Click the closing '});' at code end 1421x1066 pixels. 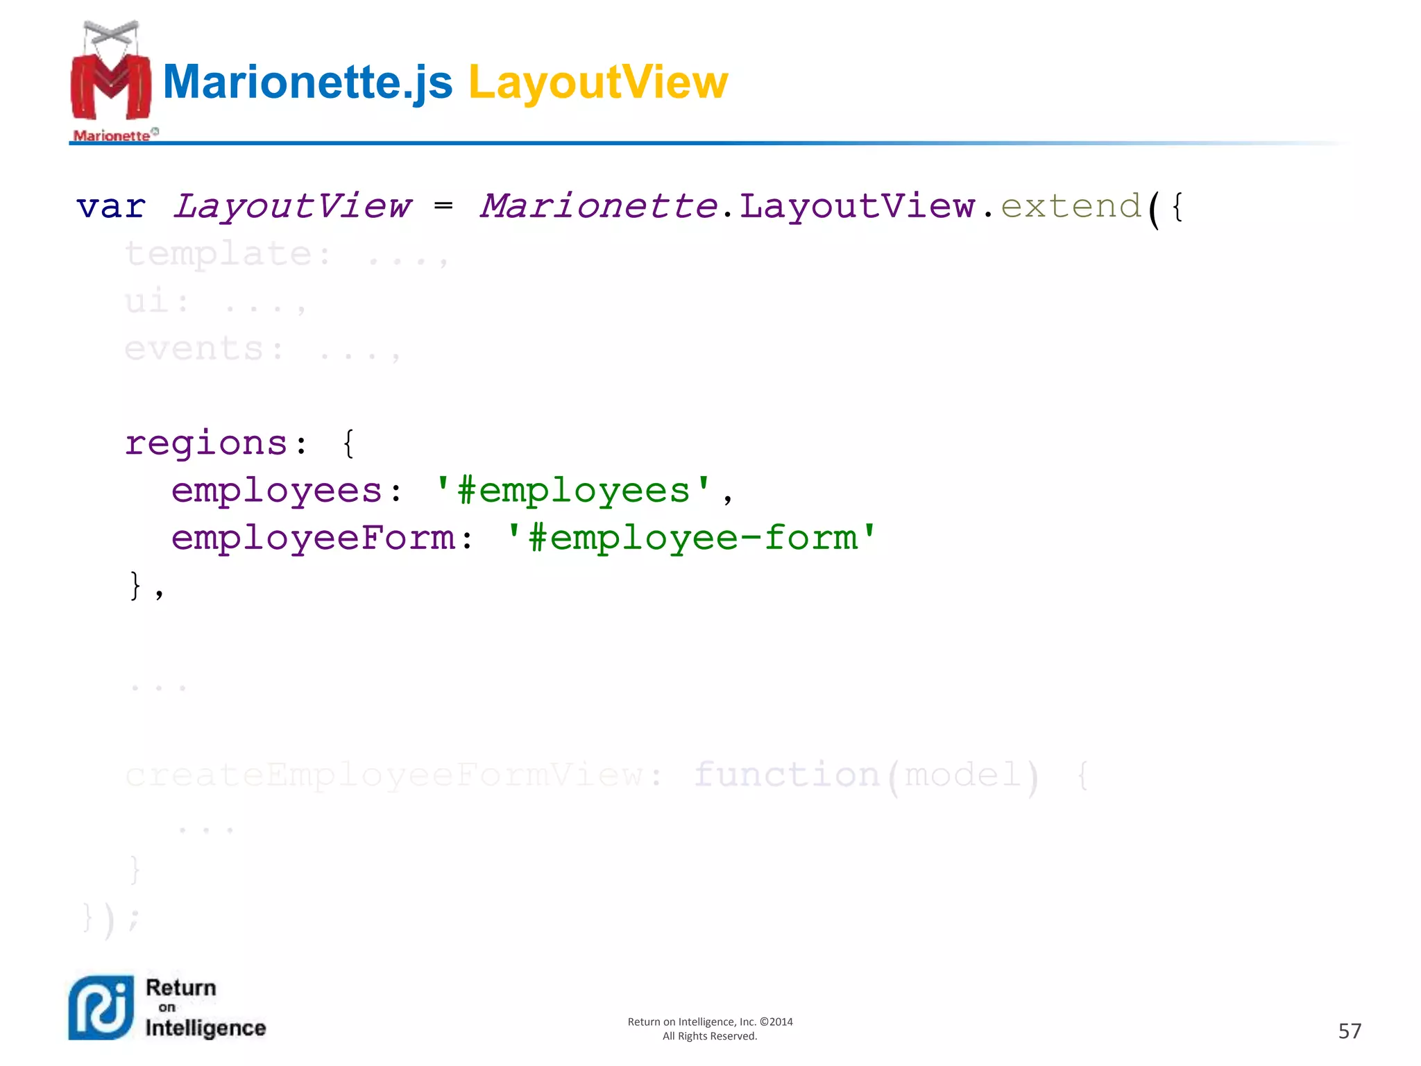[111, 920]
